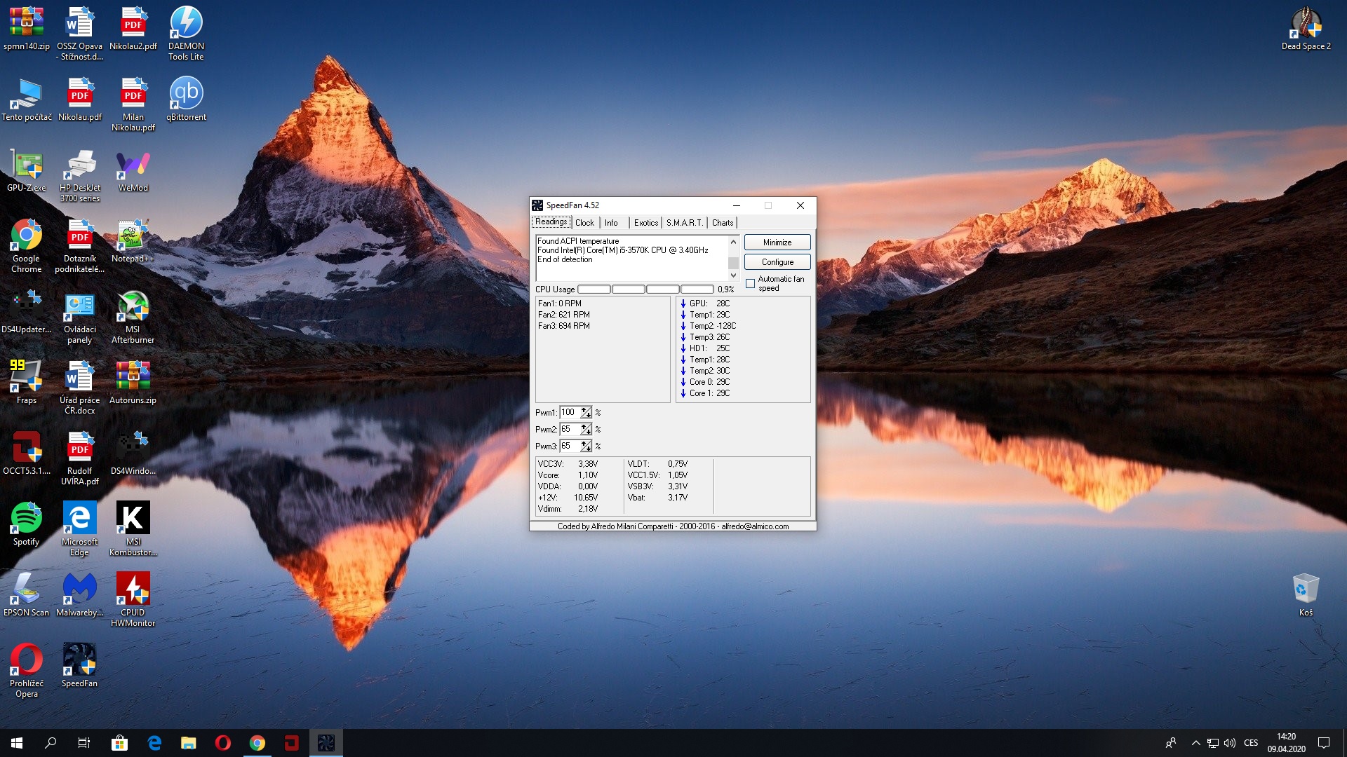
Task: Click the Pwm1 spinner arrows
Action: 586,413
